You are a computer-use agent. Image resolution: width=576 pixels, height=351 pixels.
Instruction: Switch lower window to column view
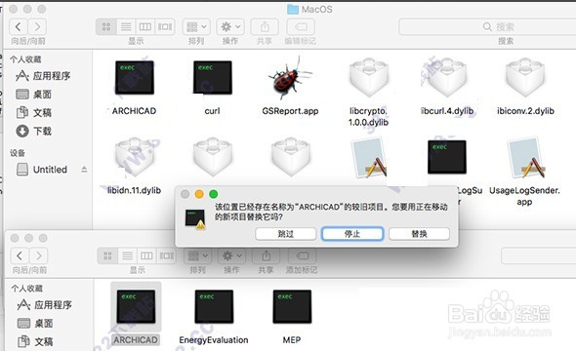[x=146, y=255]
